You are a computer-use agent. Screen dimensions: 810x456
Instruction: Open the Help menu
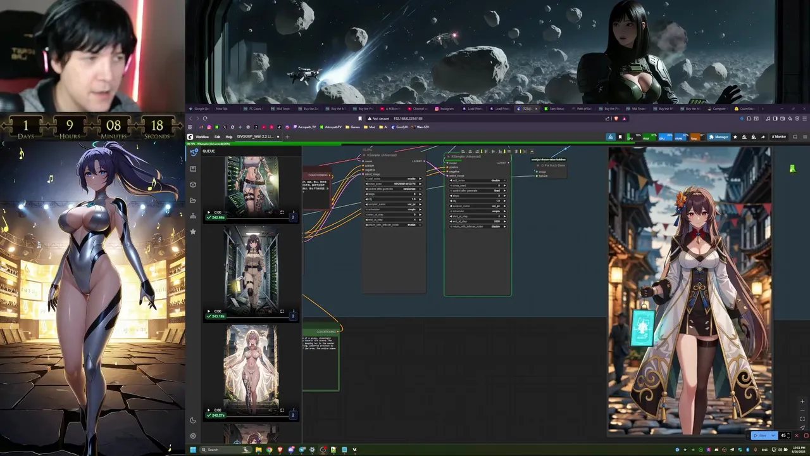point(228,137)
